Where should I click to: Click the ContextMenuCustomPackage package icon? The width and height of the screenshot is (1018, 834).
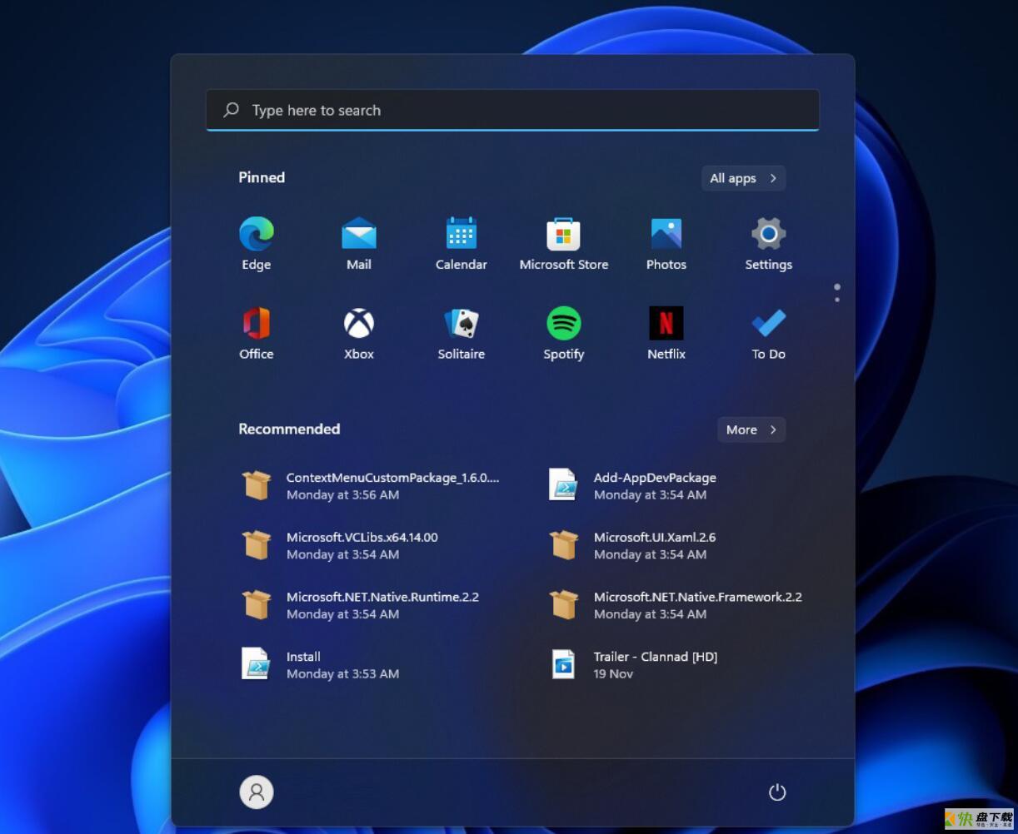pyautogui.click(x=257, y=485)
